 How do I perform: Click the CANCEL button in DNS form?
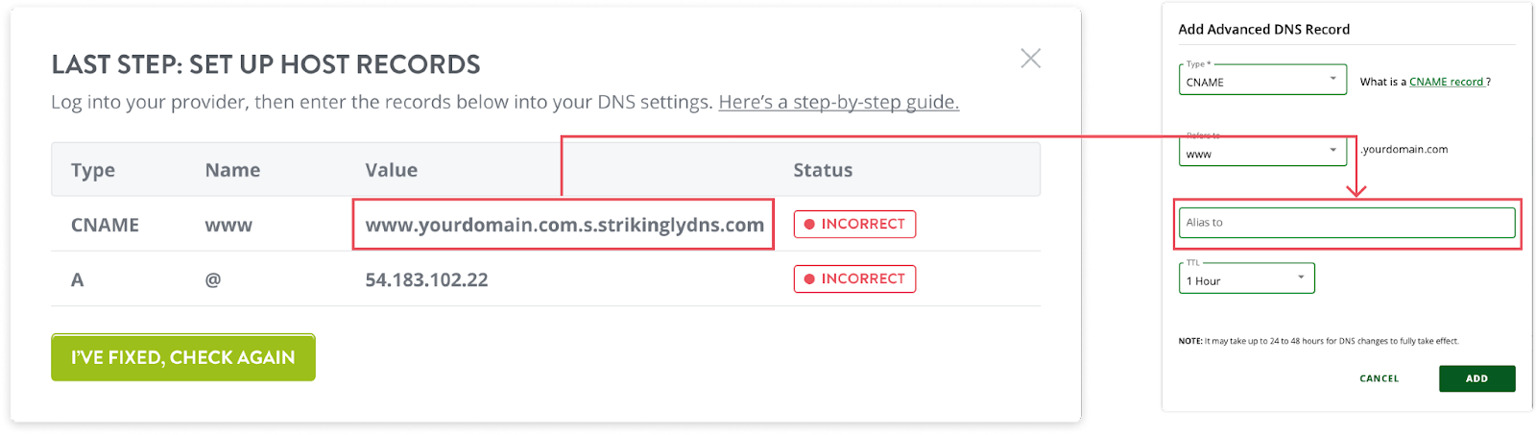1379,378
